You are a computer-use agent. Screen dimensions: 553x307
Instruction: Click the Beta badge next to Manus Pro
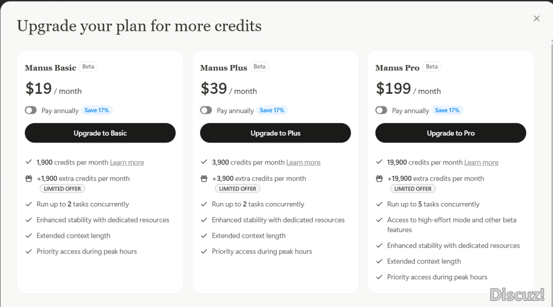(432, 67)
